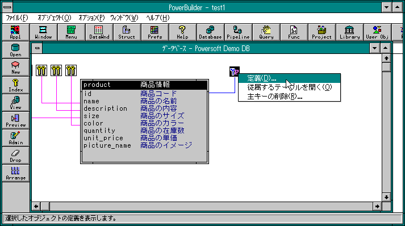
Task: Open PowerBuilder system control menu box
Action: pyautogui.click(x=7, y=7)
